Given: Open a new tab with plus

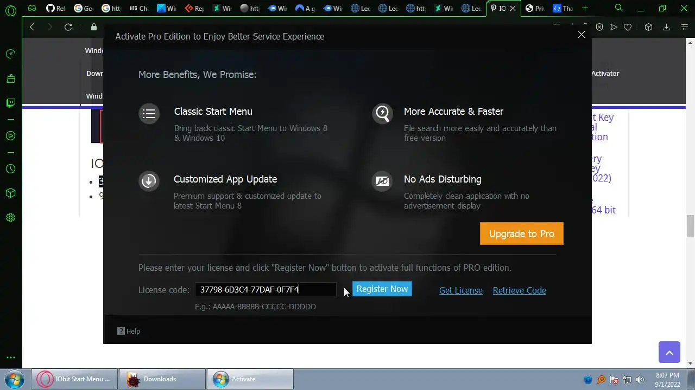Looking at the screenshot, I should [x=585, y=8].
